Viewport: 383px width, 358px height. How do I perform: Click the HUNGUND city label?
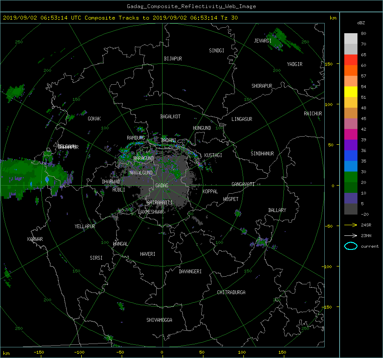pyautogui.click(x=202, y=128)
